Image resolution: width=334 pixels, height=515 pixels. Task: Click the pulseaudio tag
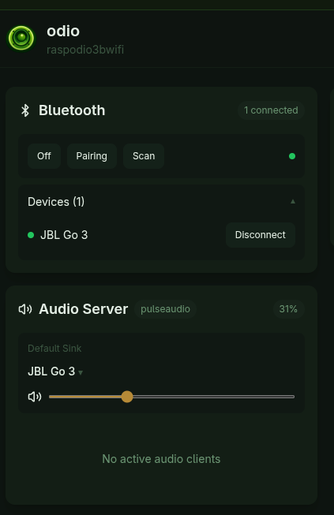click(x=165, y=309)
